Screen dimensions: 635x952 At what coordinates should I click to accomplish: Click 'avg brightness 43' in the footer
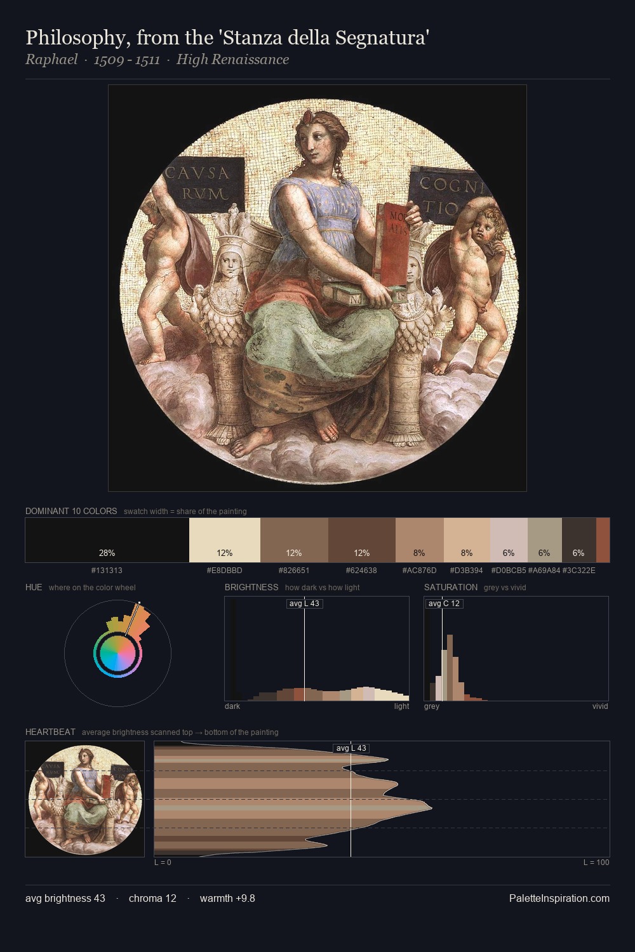coord(65,898)
